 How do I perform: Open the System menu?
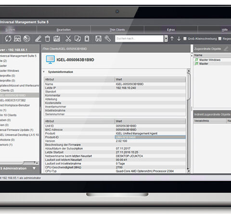click(x=10, y=30)
